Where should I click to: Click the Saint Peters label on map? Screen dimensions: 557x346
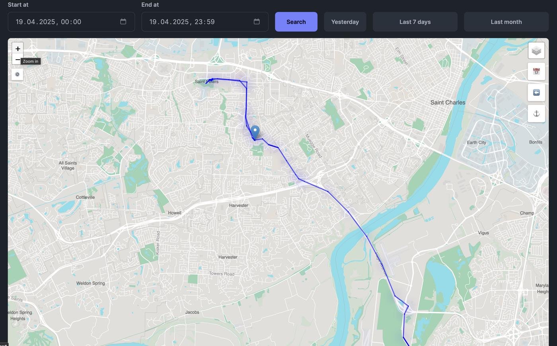pos(206,82)
